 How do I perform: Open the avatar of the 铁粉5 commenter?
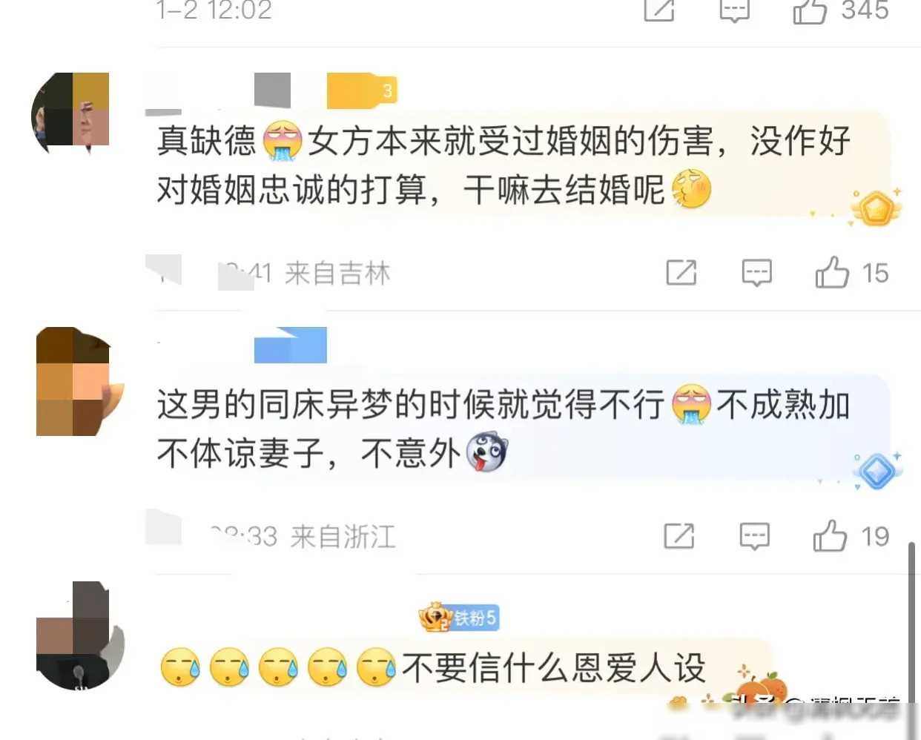click(x=79, y=635)
